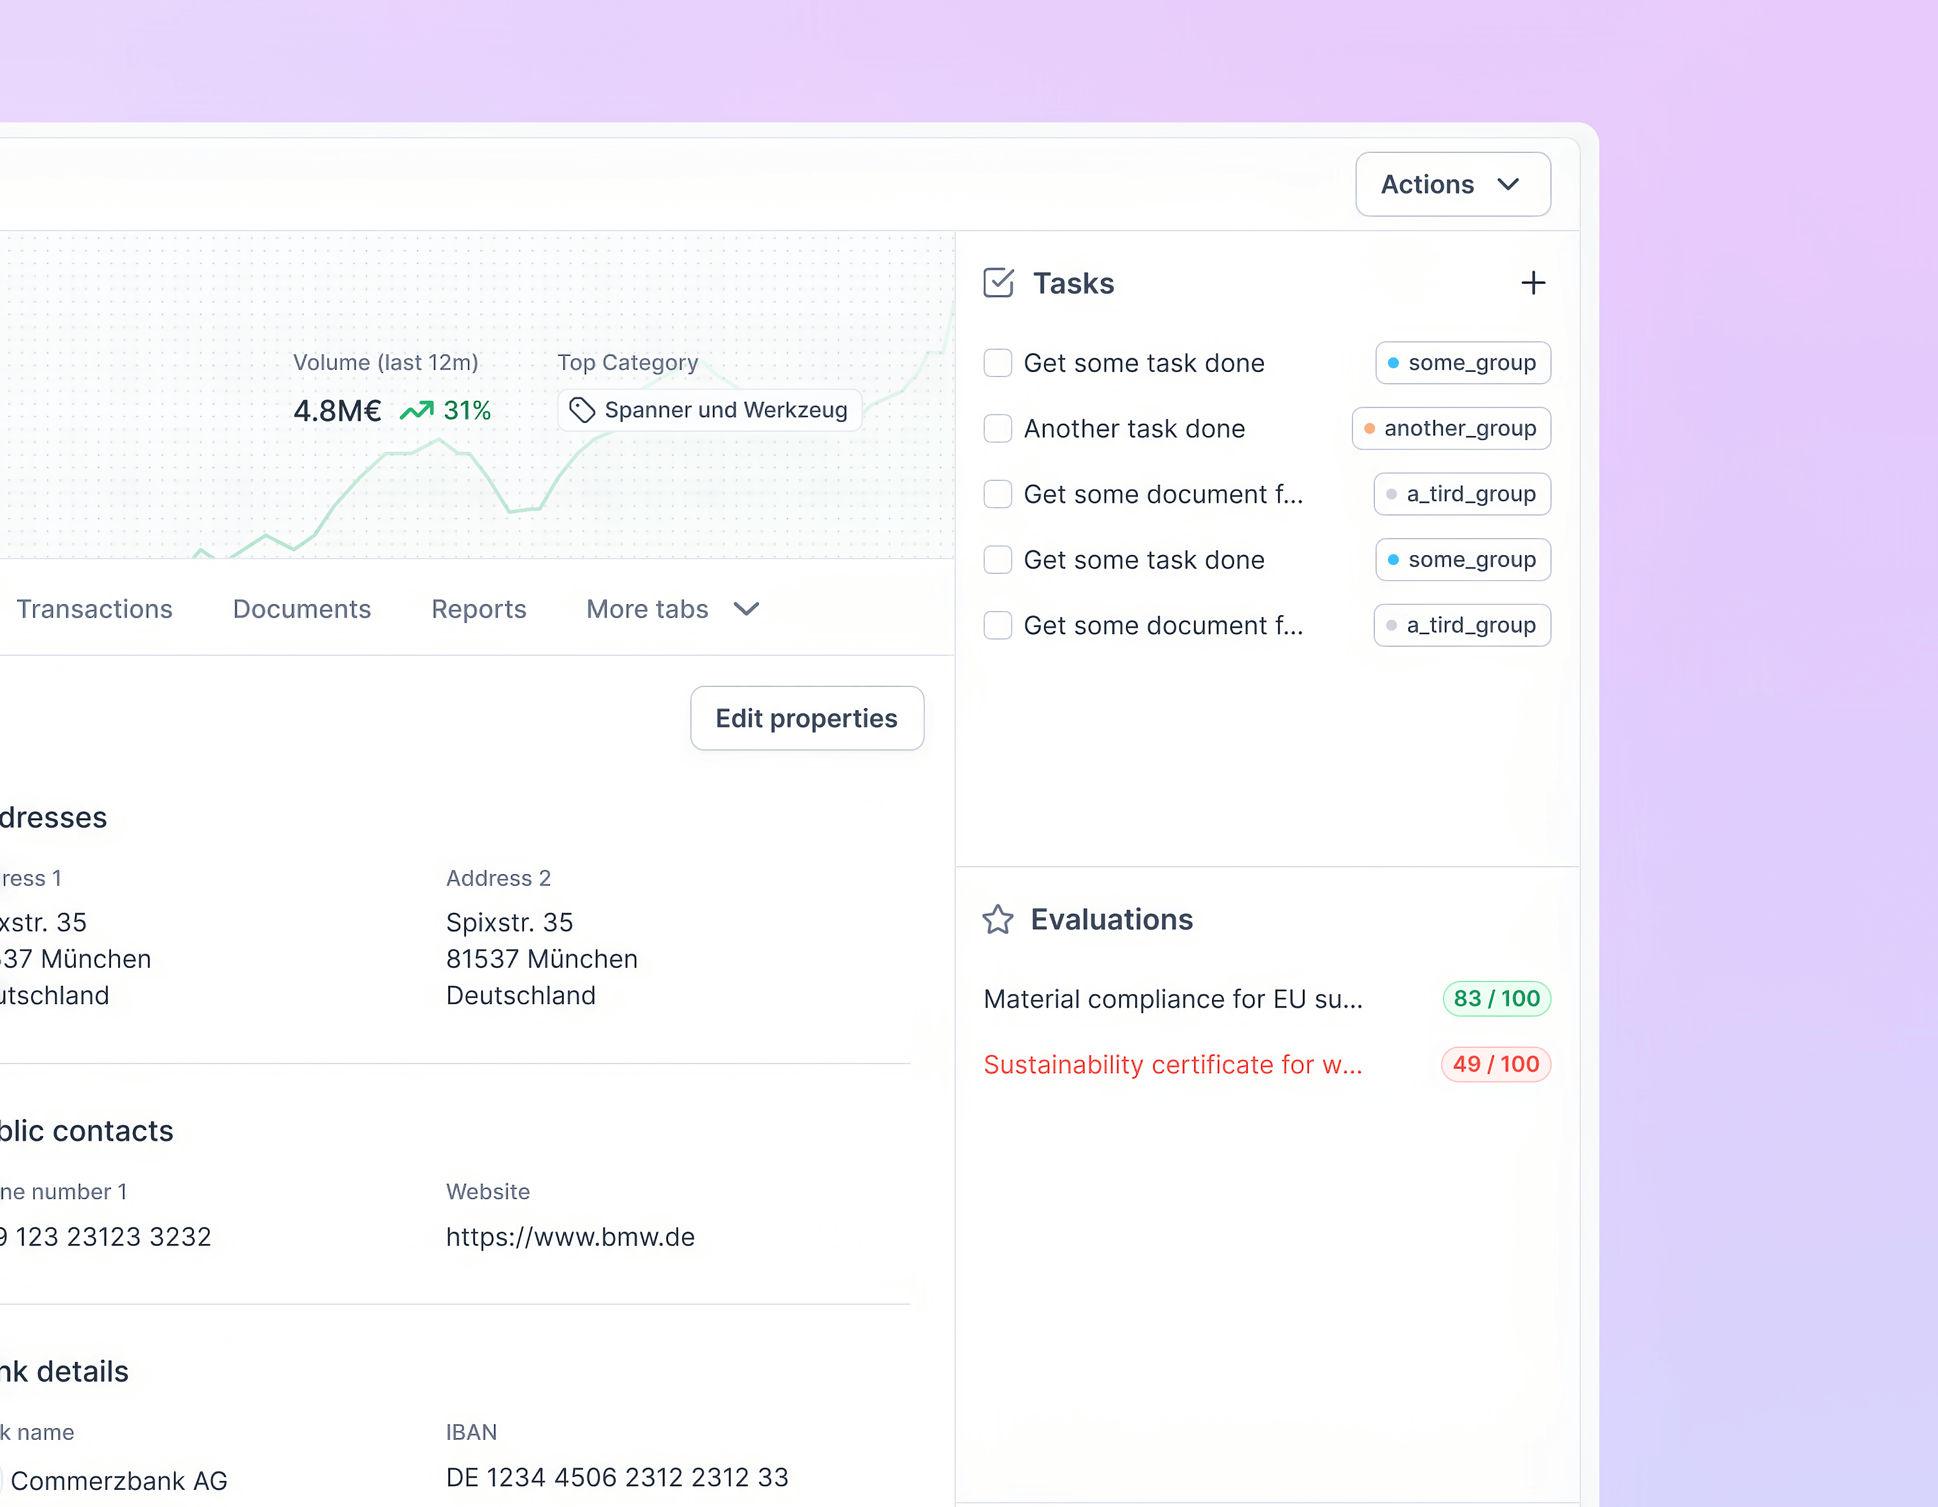Click the red 49 / 100 score badge
The height and width of the screenshot is (1507, 1938).
click(1495, 1064)
